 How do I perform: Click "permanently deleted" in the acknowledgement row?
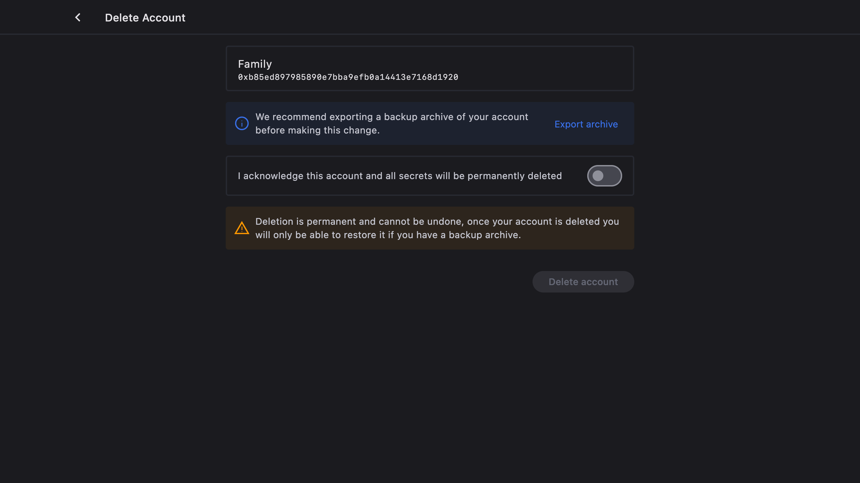click(x=514, y=176)
